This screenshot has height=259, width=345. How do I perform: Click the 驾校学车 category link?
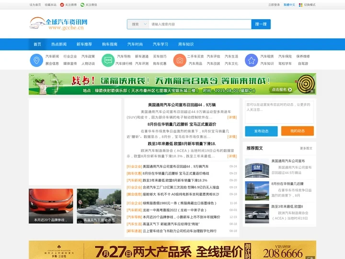click(x=285, y=64)
